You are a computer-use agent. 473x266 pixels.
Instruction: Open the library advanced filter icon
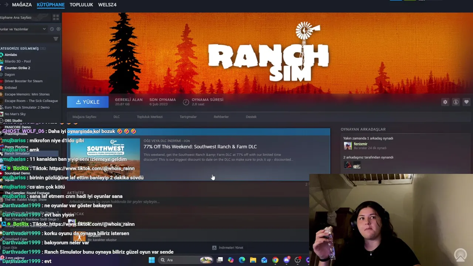pos(56,39)
